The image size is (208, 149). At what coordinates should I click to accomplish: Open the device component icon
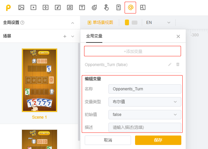click(119, 7)
